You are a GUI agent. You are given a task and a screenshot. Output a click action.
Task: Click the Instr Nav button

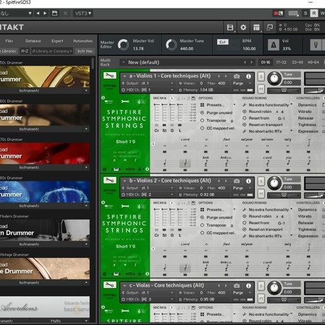[x=85, y=51]
